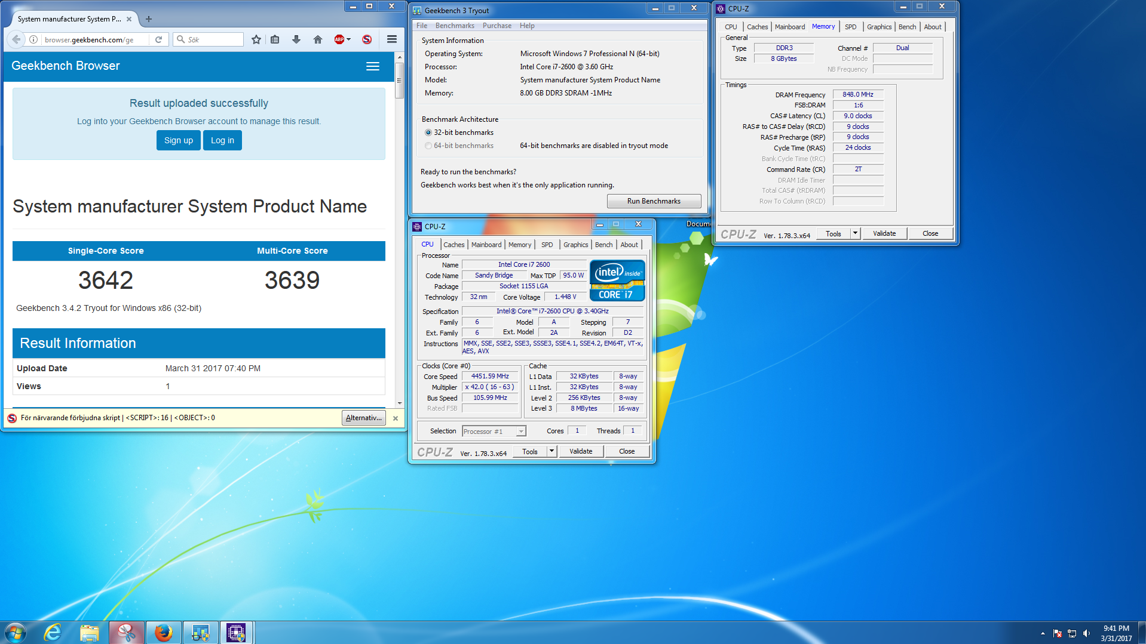Open Geekbench Purchase menu

click(497, 26)
